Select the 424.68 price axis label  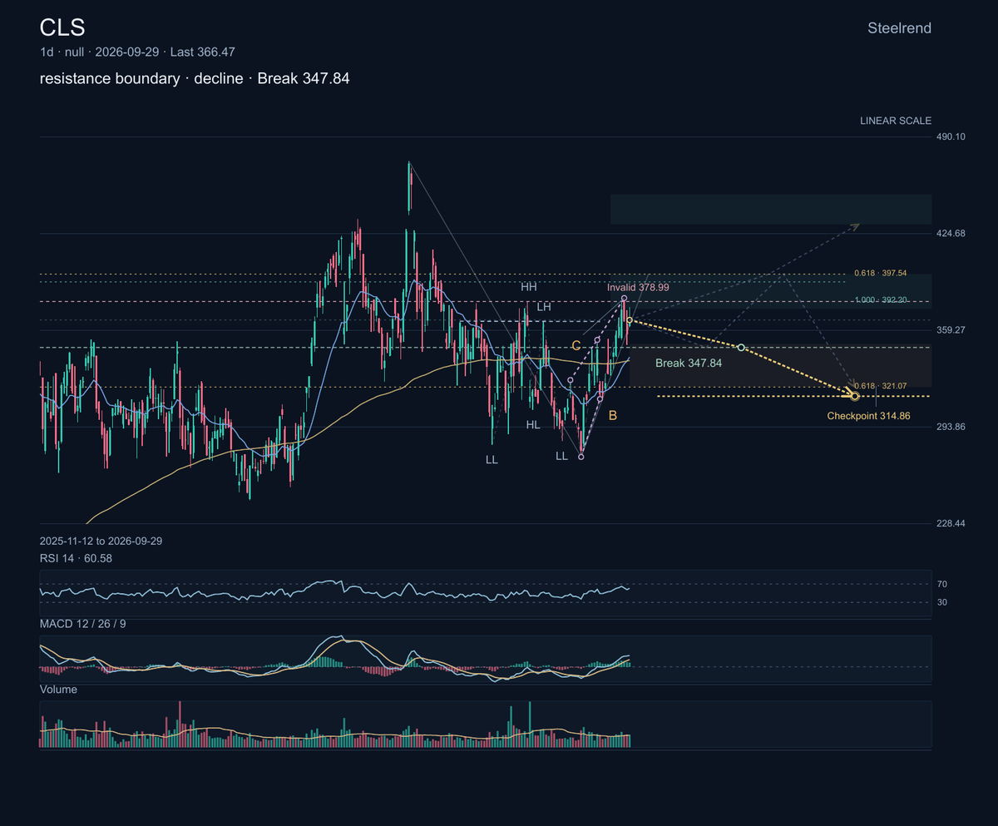point(951,233)
